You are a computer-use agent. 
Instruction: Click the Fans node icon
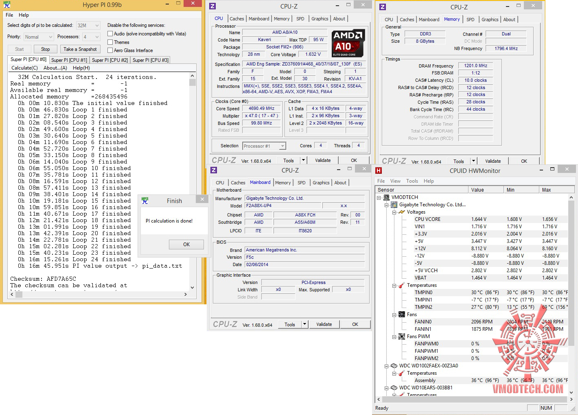coord(402,315)
